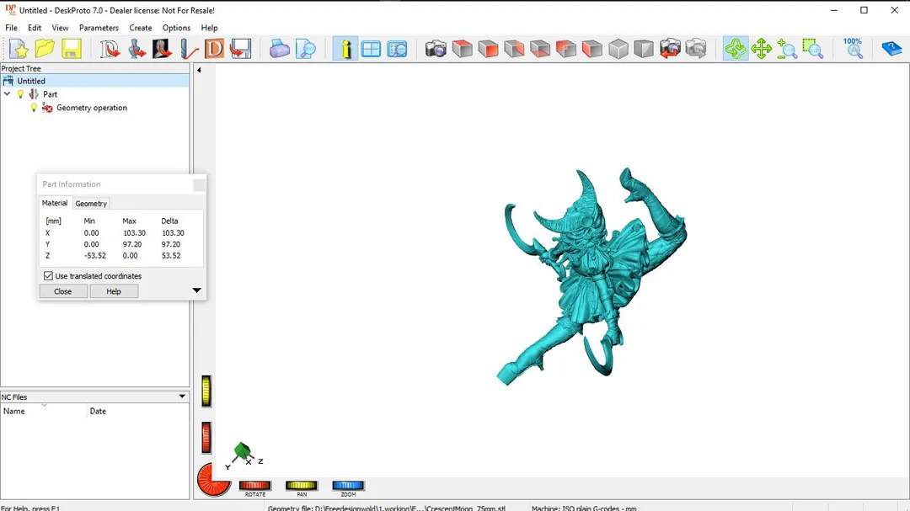Click the Default view camera icon
Image resolution: width=910 pixels, height=511 pixels.
[436, 50]
